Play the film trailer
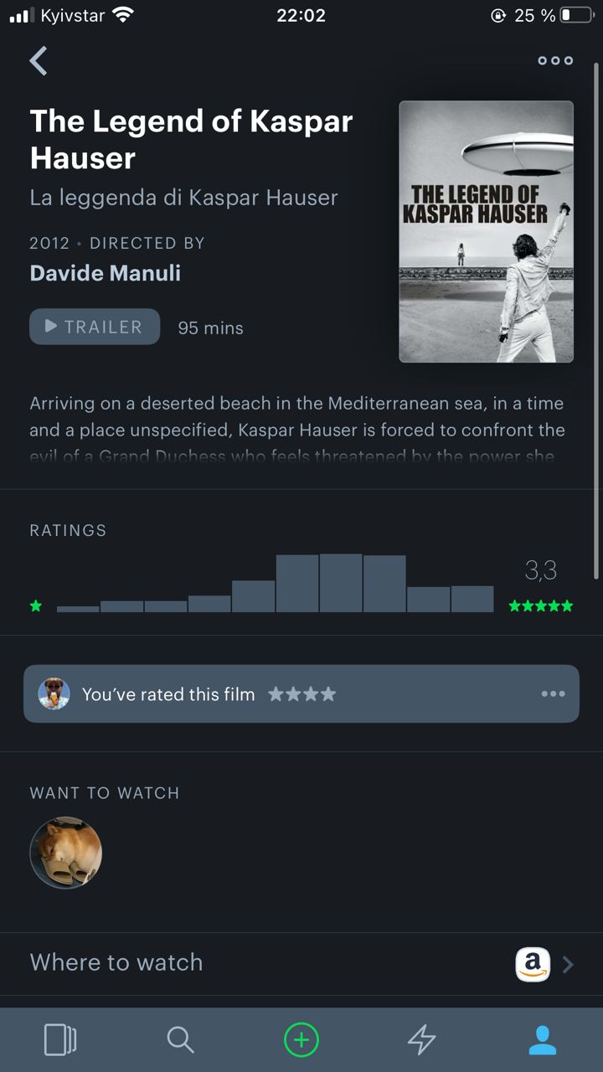The image size is (603, 1072). point(95,327)
